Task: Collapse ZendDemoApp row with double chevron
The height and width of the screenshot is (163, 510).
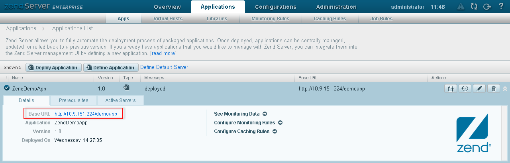Action: [x=505, y=89]
